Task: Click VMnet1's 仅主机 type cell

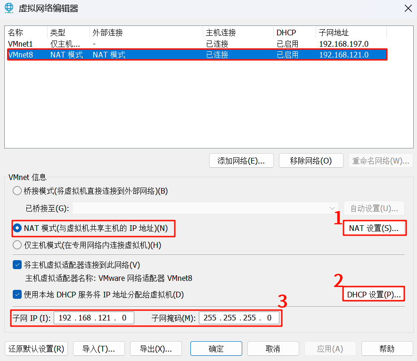Action: [x=65, y=44]
